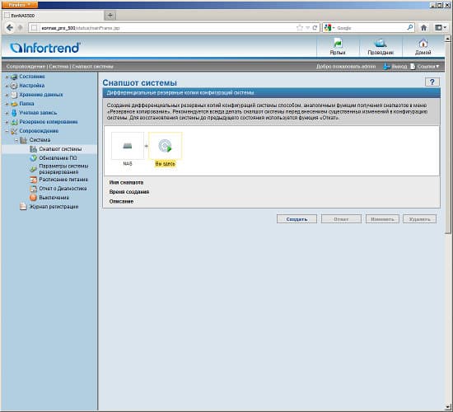Image resolution: width=453 pixels, height=412 pixels.
Task: Open Параметры системы резервирования item
Action: pos(63,169)
